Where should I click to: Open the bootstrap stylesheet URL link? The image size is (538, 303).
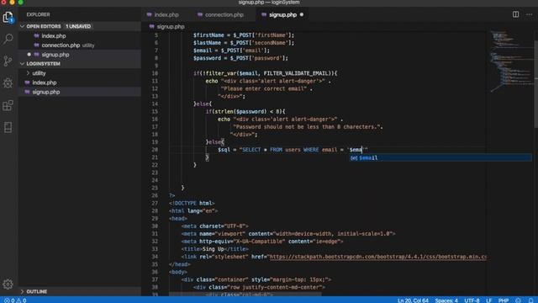(x=377, y=257)
